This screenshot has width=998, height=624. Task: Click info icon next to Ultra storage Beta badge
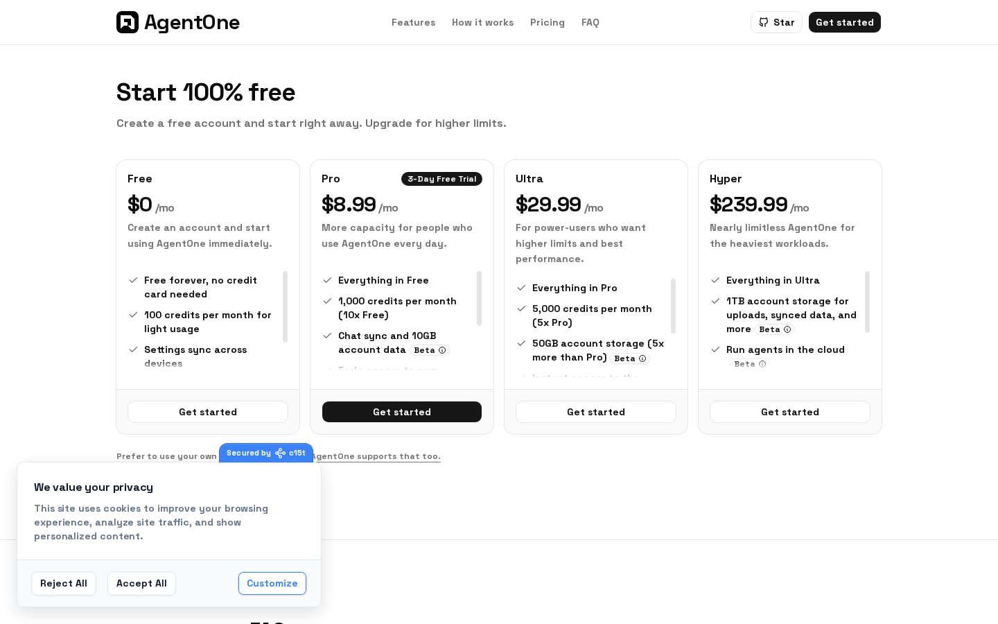click(642, 358)
